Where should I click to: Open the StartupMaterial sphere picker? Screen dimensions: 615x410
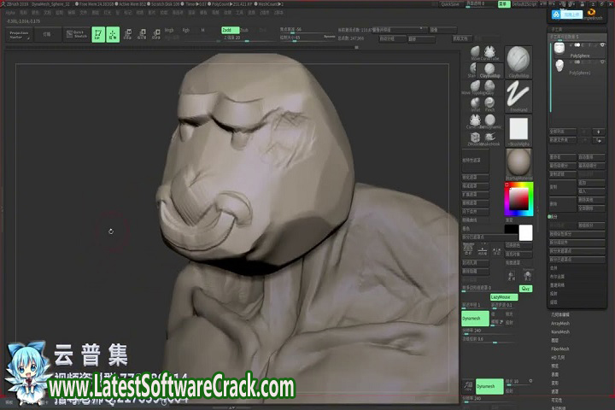pos(518,162)
